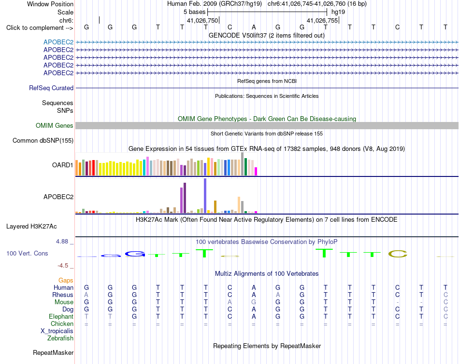
Task: Click the SNPs track label
Action: click(x=65, y=111)
